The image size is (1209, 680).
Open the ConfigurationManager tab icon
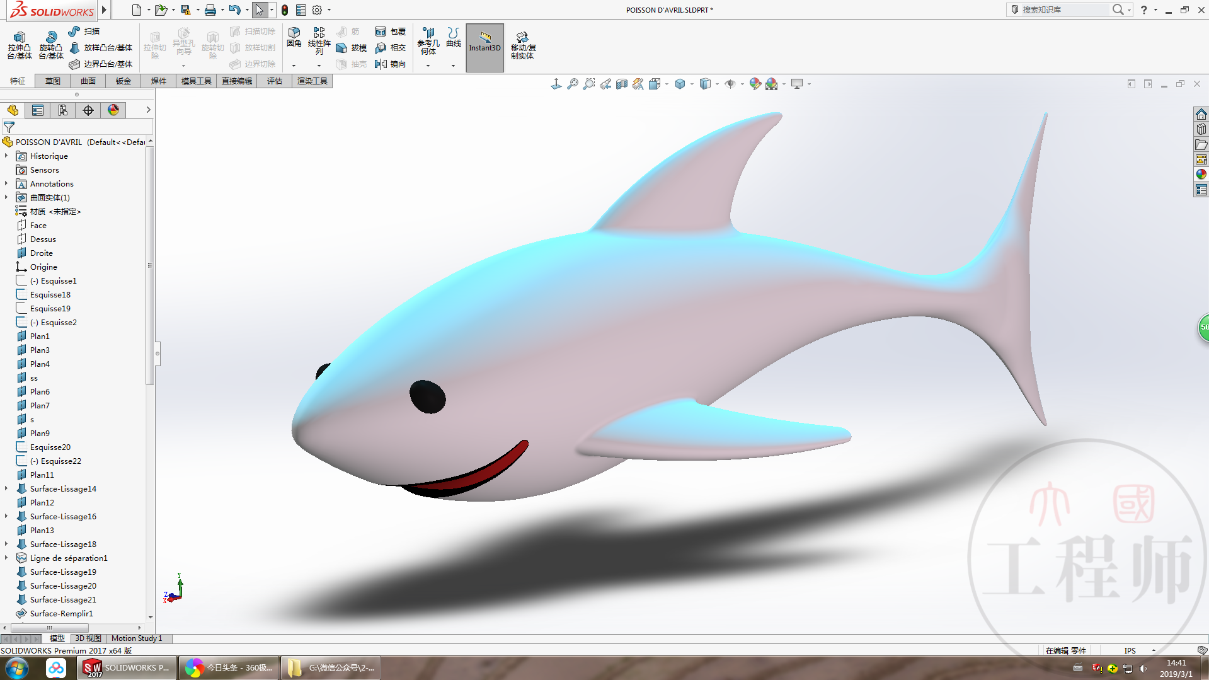(x=63, y=110)
